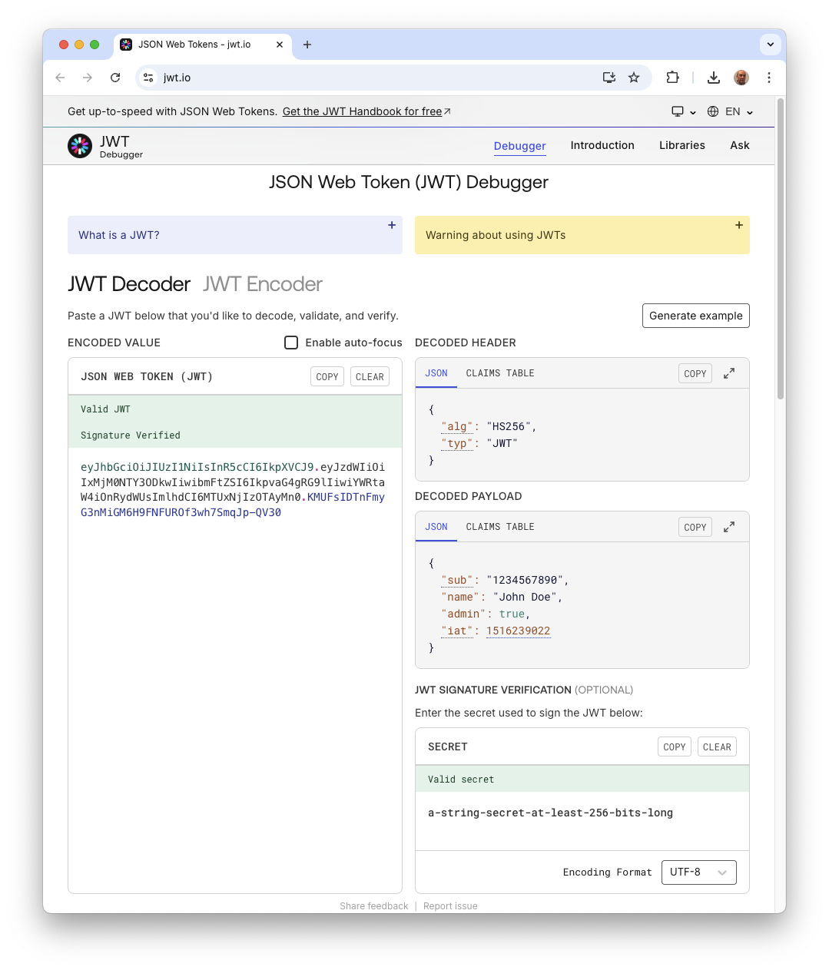Click the page vertical scrollbar
This screenshot has width=829, height=970.
click(x=781, y=249)
